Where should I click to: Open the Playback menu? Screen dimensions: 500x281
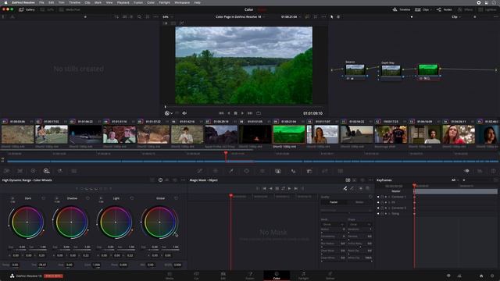tap(123, 2)
